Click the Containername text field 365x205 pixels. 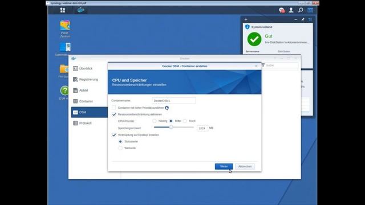[174, 101]
